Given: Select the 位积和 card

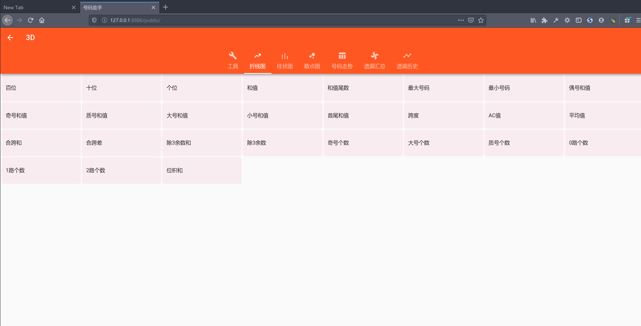Looking at the screenshot, I should point(202,170).
